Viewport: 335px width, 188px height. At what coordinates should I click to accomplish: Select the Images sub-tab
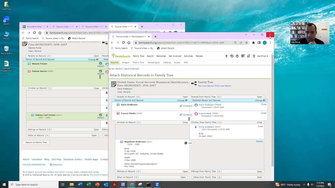tap(126, 63)
